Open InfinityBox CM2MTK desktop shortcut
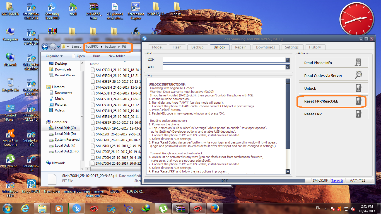381x214 pixels. tap(31, 12)
